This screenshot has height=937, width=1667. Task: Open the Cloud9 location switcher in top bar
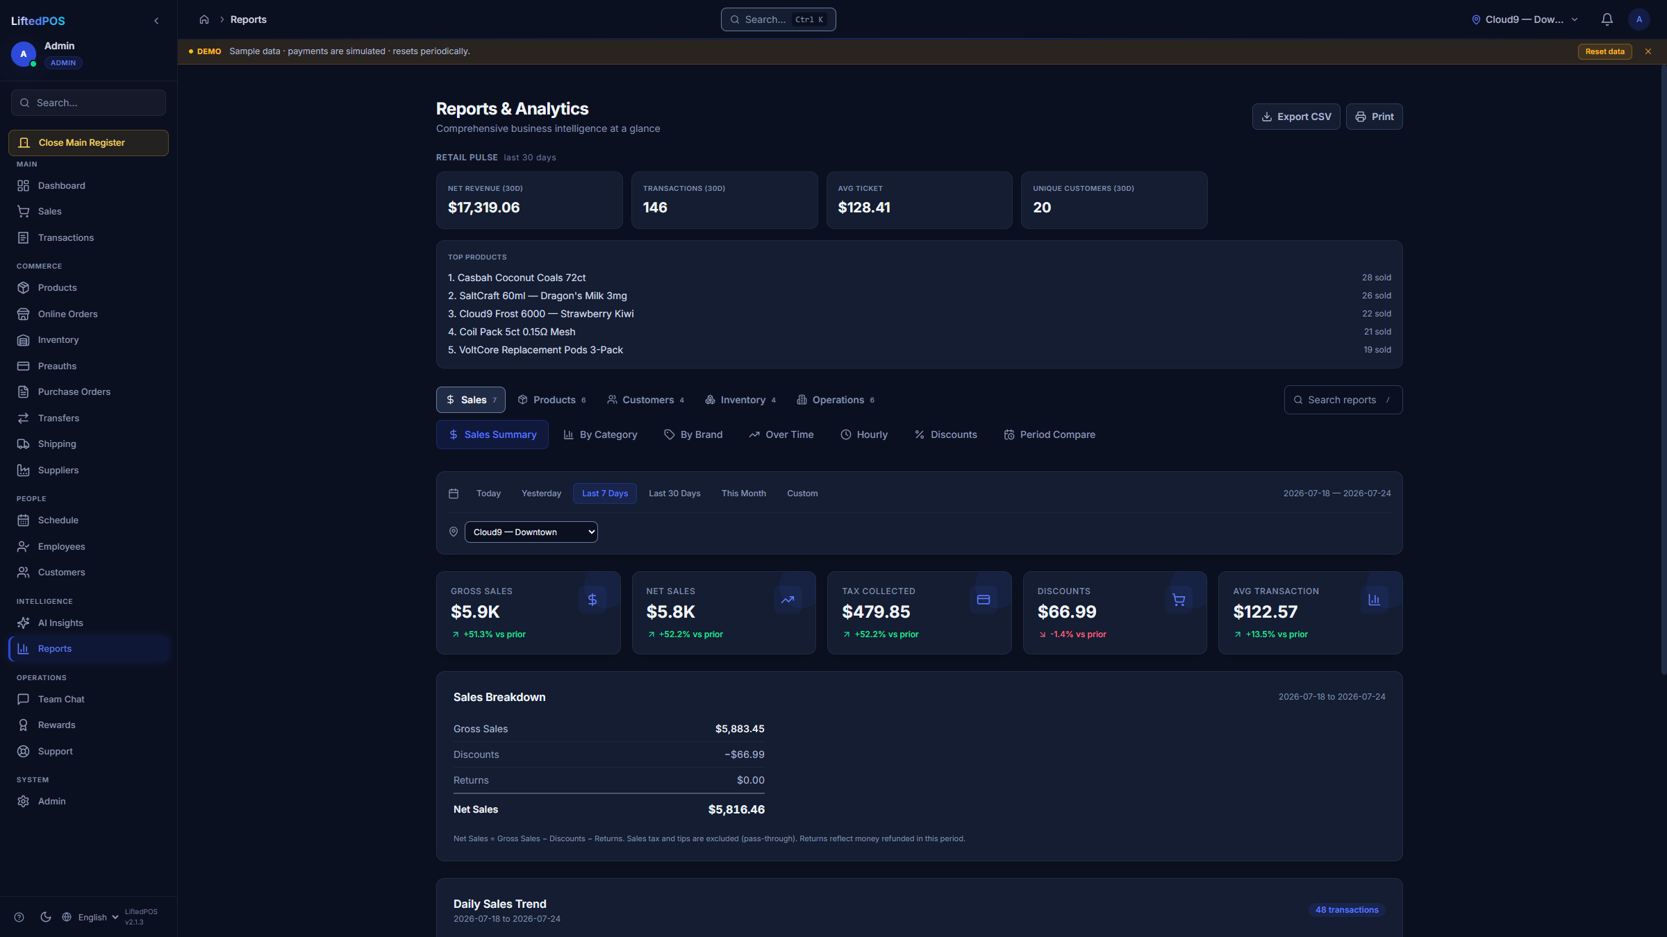pos(1525,19)
